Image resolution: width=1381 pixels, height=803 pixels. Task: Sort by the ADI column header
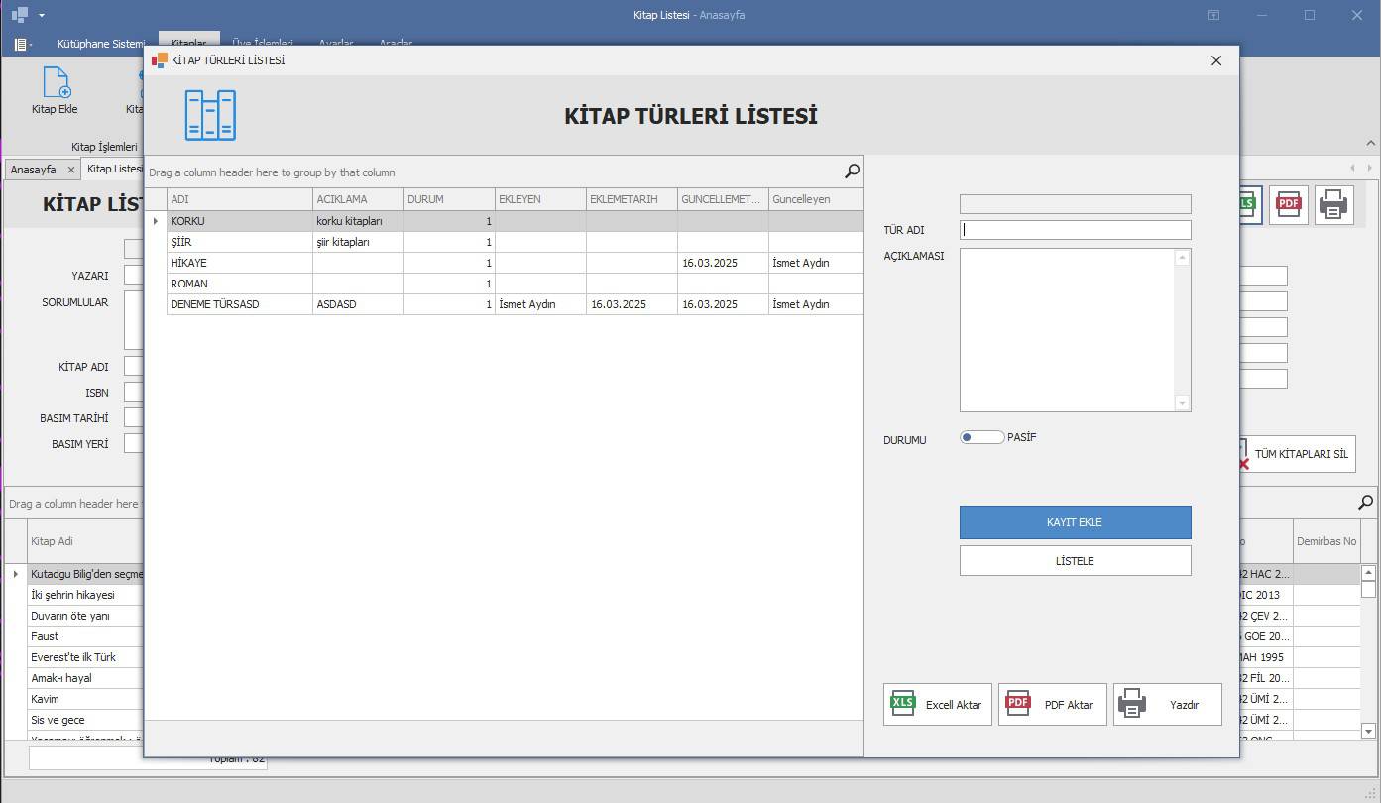240,199
